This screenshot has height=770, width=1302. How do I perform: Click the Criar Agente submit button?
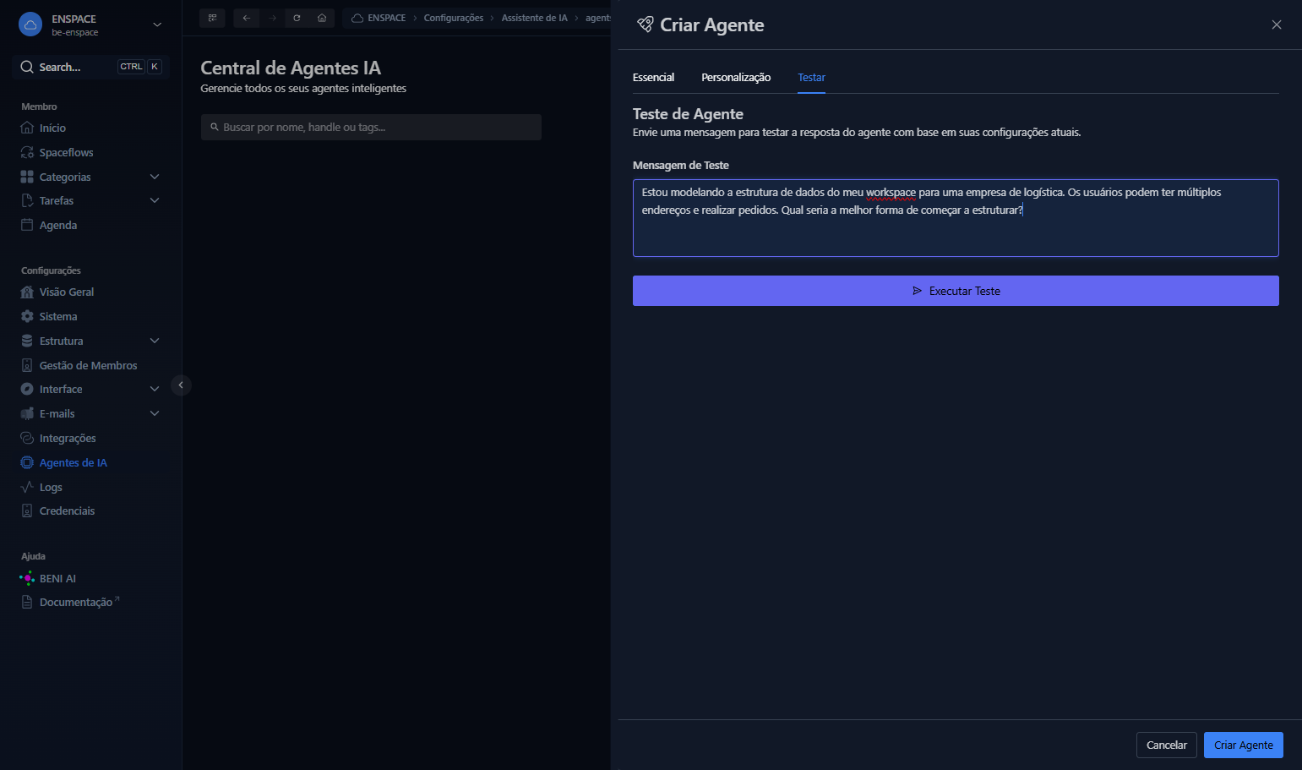[x=1244, y=745]
